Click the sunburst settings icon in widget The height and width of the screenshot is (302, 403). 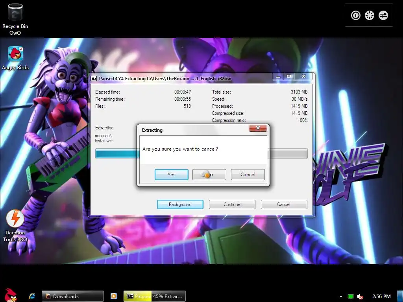click(369, 15)
